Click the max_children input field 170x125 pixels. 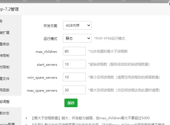74,51
